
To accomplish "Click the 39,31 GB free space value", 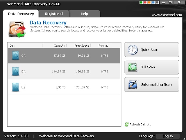I will (83, 56).
